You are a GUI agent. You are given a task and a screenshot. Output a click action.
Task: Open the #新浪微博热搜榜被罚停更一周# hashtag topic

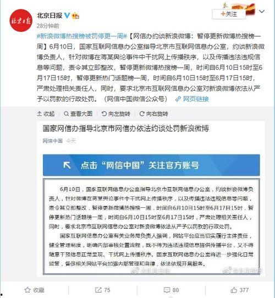tap(82, 36)
